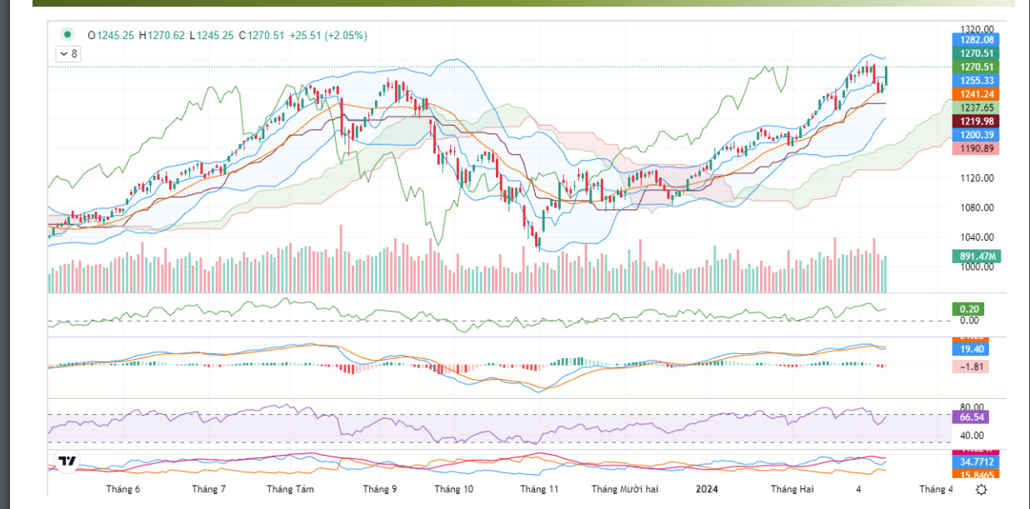Image resolution: width=1030 pixels, height=509 pixels.
Task: Click the Tháng 6 time axis label
Action: [122, 490]
